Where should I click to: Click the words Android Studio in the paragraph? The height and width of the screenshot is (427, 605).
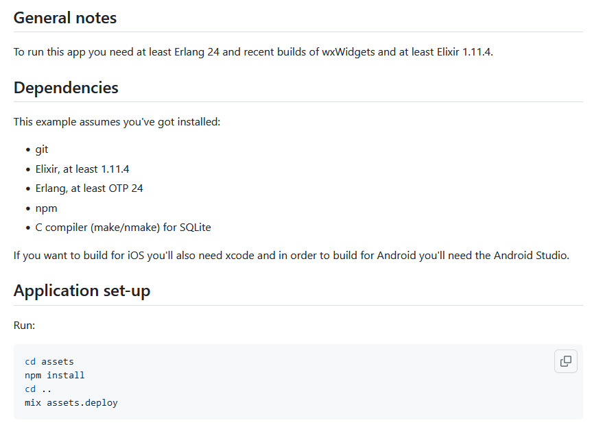tap(532, 256)
